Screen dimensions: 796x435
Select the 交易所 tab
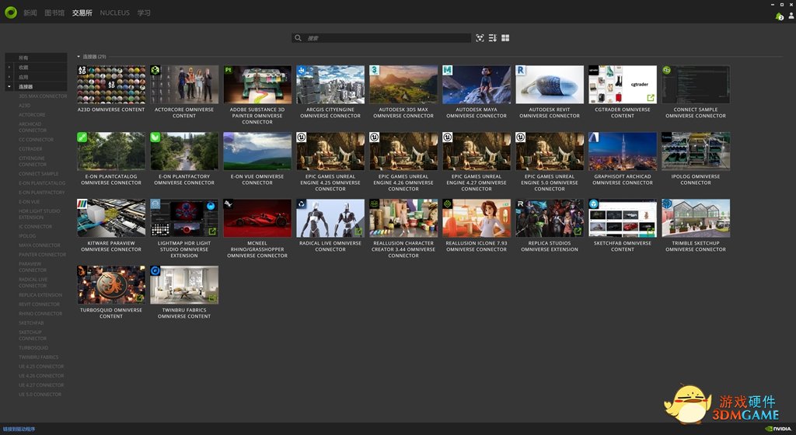tap(82, 12)
